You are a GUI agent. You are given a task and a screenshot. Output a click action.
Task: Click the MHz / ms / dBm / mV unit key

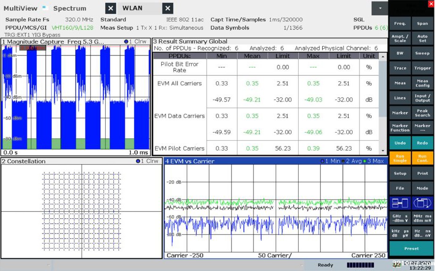pyautogui.click(x=422, y=218)
